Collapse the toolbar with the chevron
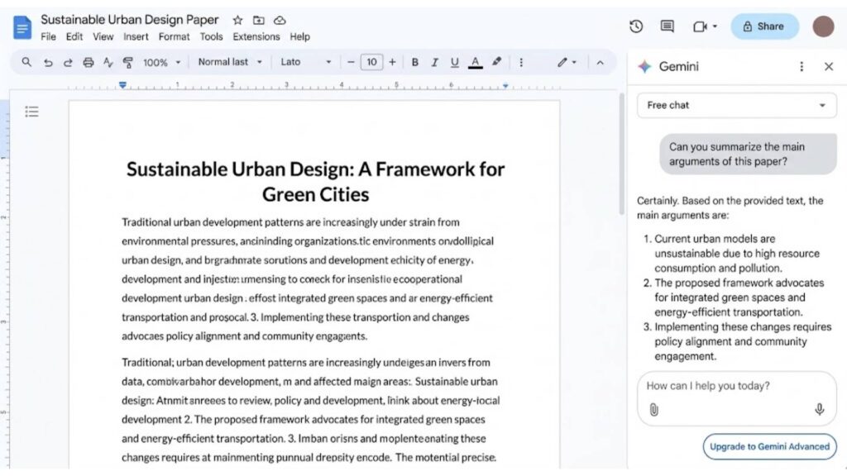 [601, 63]
